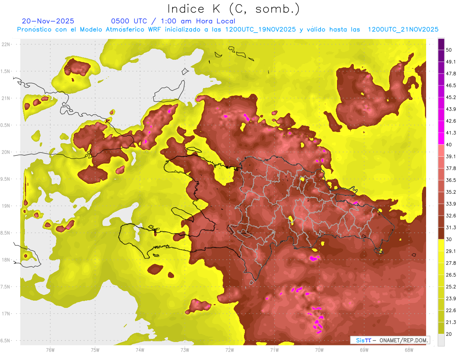Click the longitude label "75W"
This screenshot has width=459, height=355.
[x=95, y=350]
